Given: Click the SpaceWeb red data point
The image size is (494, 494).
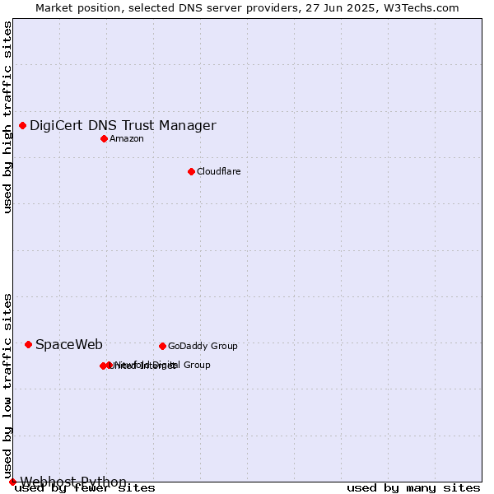Looking at the screenshot, I should coord(28,345).
